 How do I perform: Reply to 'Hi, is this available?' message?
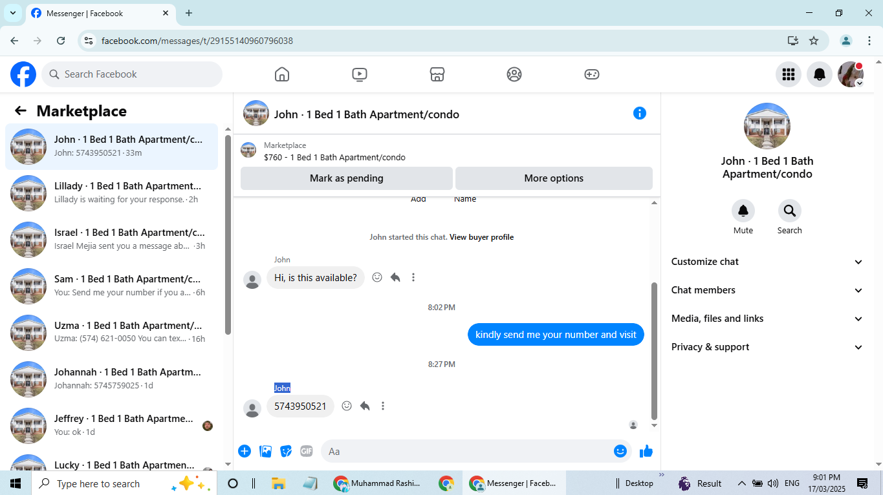[x=395, y=277]
